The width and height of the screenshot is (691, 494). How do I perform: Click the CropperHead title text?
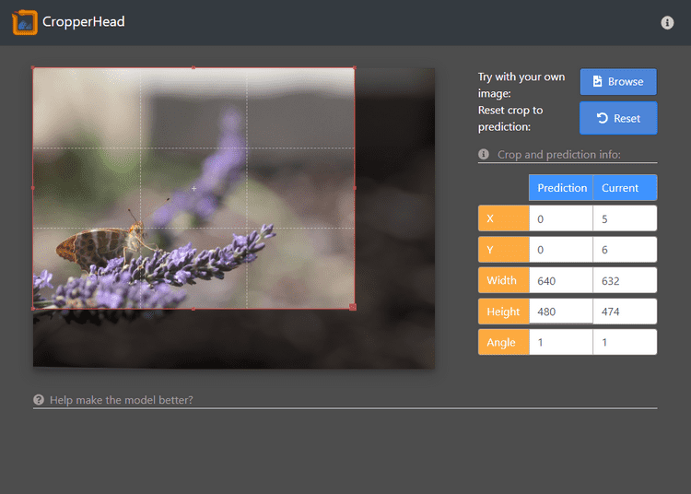83,22
